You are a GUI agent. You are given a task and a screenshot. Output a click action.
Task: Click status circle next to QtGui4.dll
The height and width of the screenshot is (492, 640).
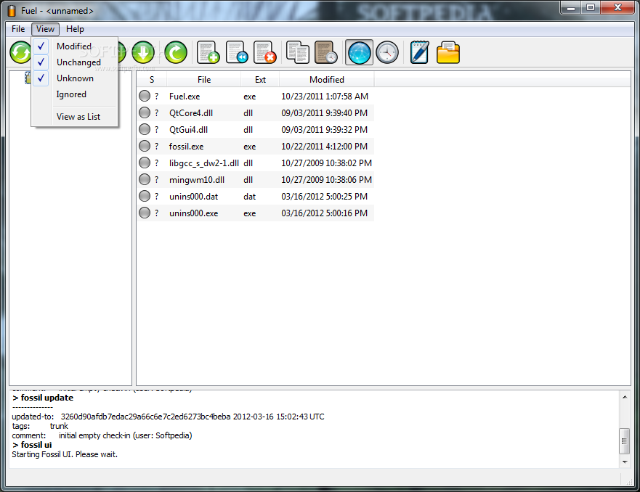[x=145, y=129]
